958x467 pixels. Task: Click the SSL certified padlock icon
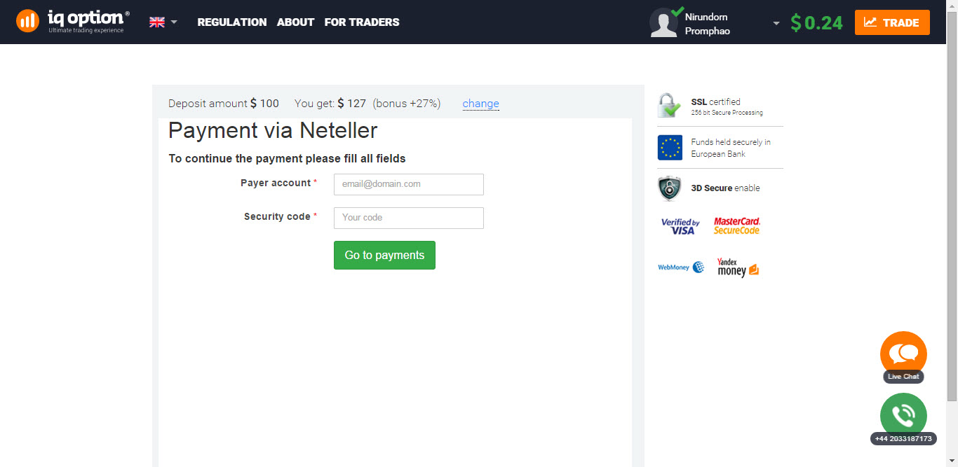pyautogui.click(x=669, y=106)
